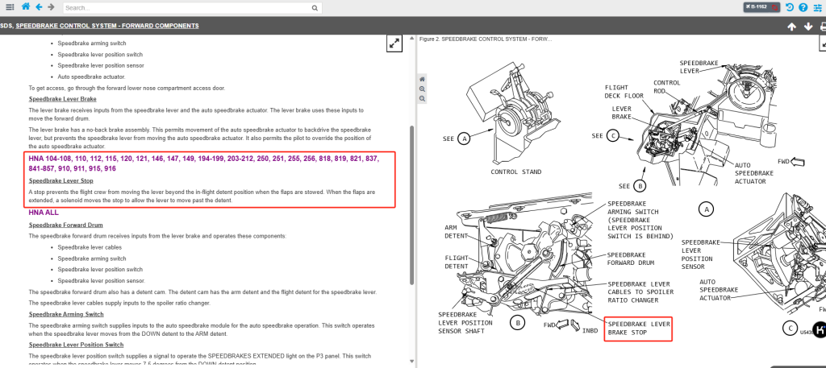Click SPEEDBRAKE LEVER POSITION SENSOR SHAFT label

tap(465, 323)
